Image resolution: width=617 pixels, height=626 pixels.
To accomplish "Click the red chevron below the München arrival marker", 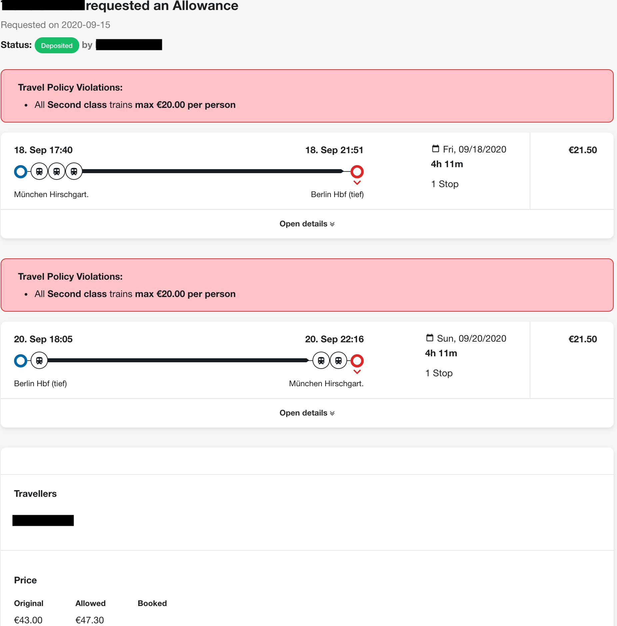I will (x=357, y=372).
